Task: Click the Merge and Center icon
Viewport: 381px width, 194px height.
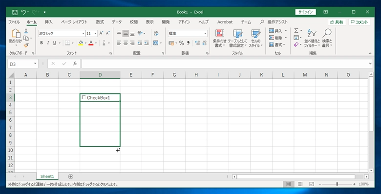Action: click(156, 43)
